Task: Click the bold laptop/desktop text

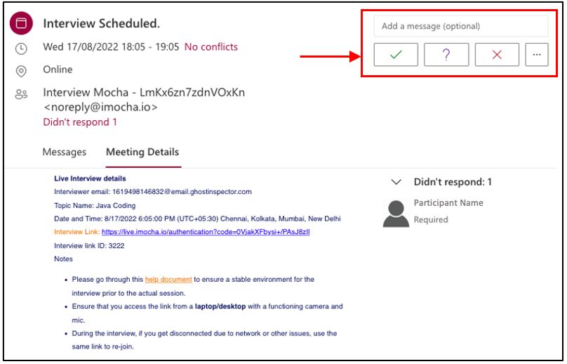Action: [220, 306]
